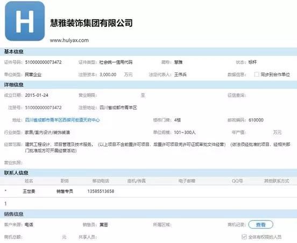Screen dimensions: 297x243
Task: Click the 楼栋门牌 value 4楼
Action: pyautogui.click(x=178, y=120)
